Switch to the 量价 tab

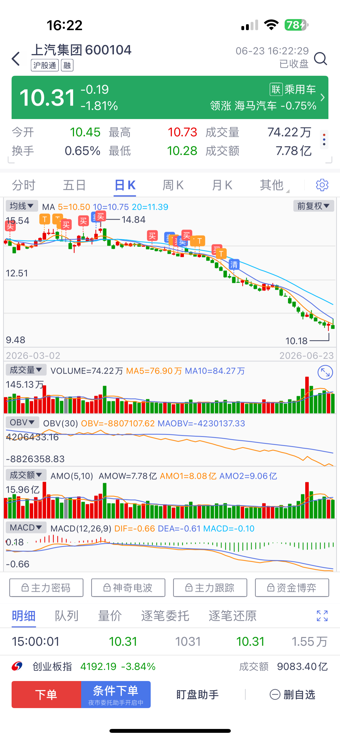point(110,616)
